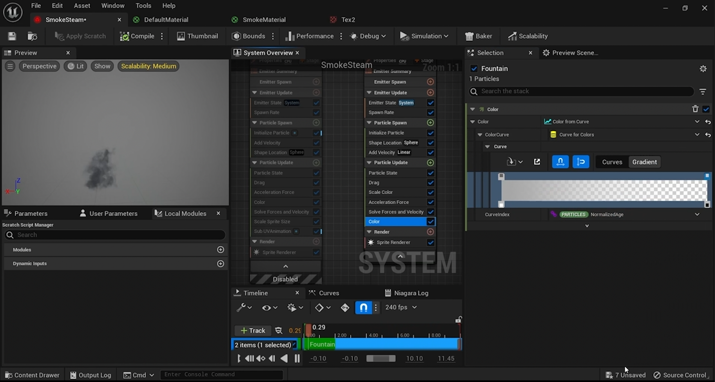Open Compile options three-dot menu
Image resolution: width=715 pixels, height=382 pixels.
coord(162,36)
